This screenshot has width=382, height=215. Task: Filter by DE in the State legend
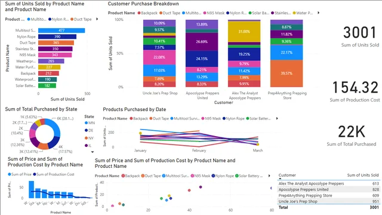[x=89, y=130]
